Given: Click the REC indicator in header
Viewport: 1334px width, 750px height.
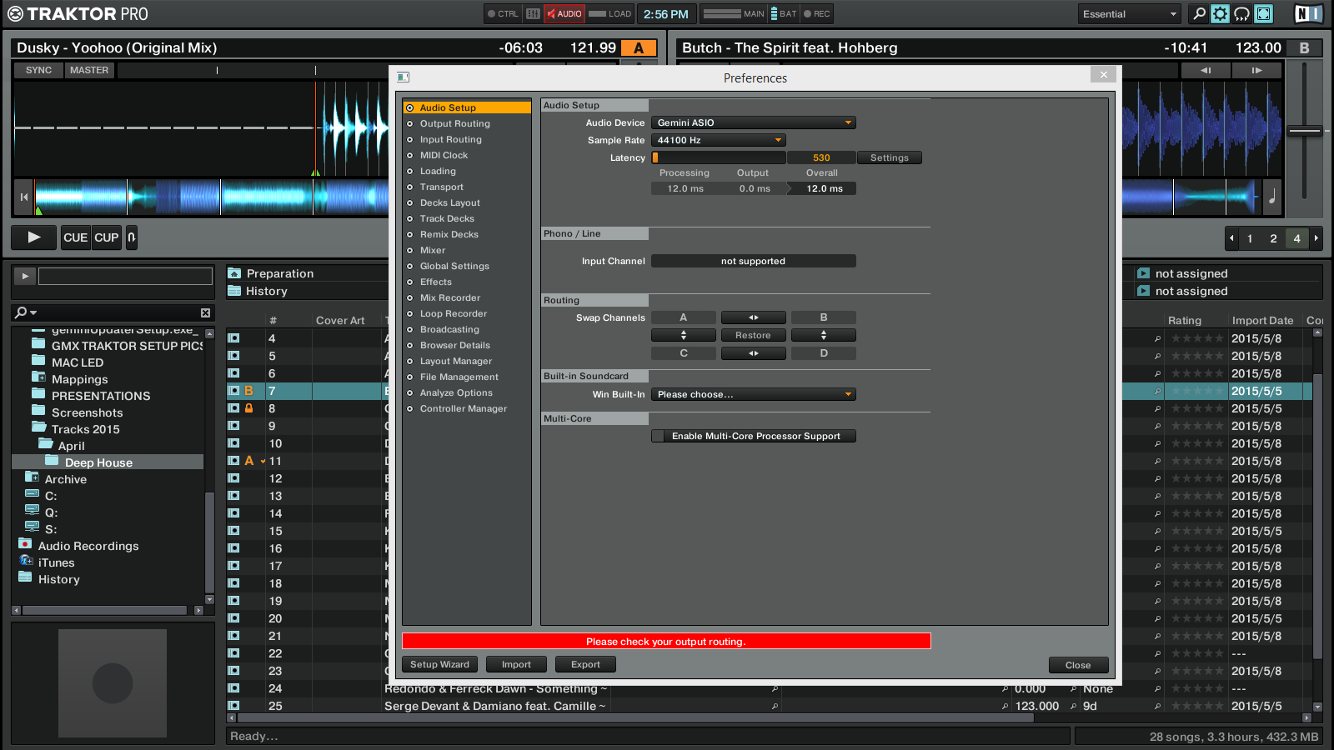Looking at the screenshot, I should [x=817, y=13].
